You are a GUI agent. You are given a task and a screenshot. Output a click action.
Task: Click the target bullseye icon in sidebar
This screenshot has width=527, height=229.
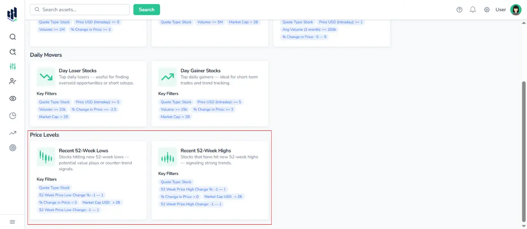[13, 148]
